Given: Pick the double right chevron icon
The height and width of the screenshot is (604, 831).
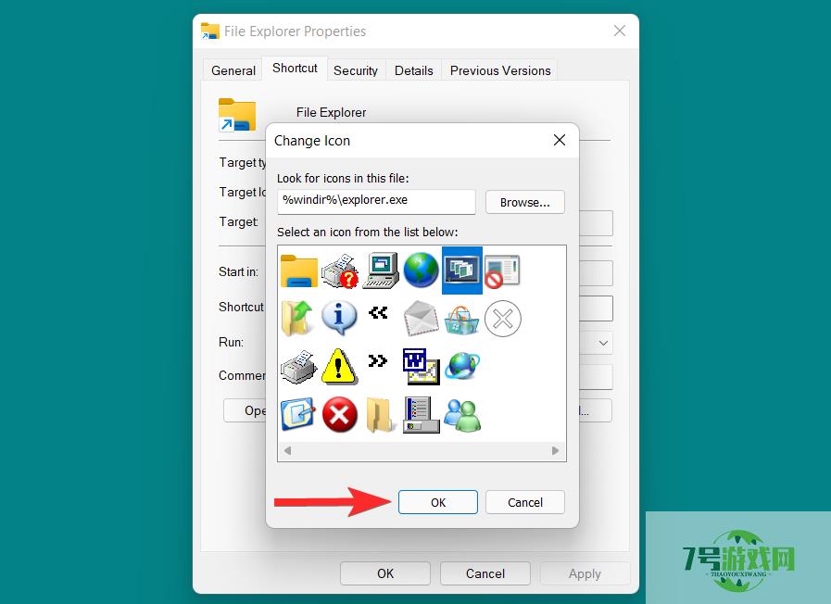Looking at the screenshot, I should click(x=378, y=360).
